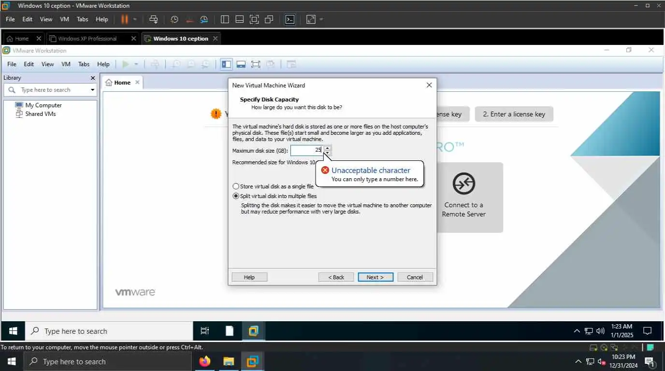Open Snapshot Manager icon in dark toolbar
This screenshot has width=665, height=371.
[x=204, y=19]
